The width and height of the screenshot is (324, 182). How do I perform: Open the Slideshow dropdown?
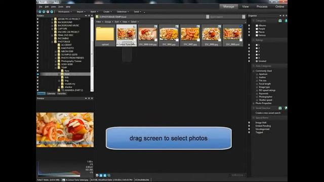pyautogui.click(x=123, y=12)
